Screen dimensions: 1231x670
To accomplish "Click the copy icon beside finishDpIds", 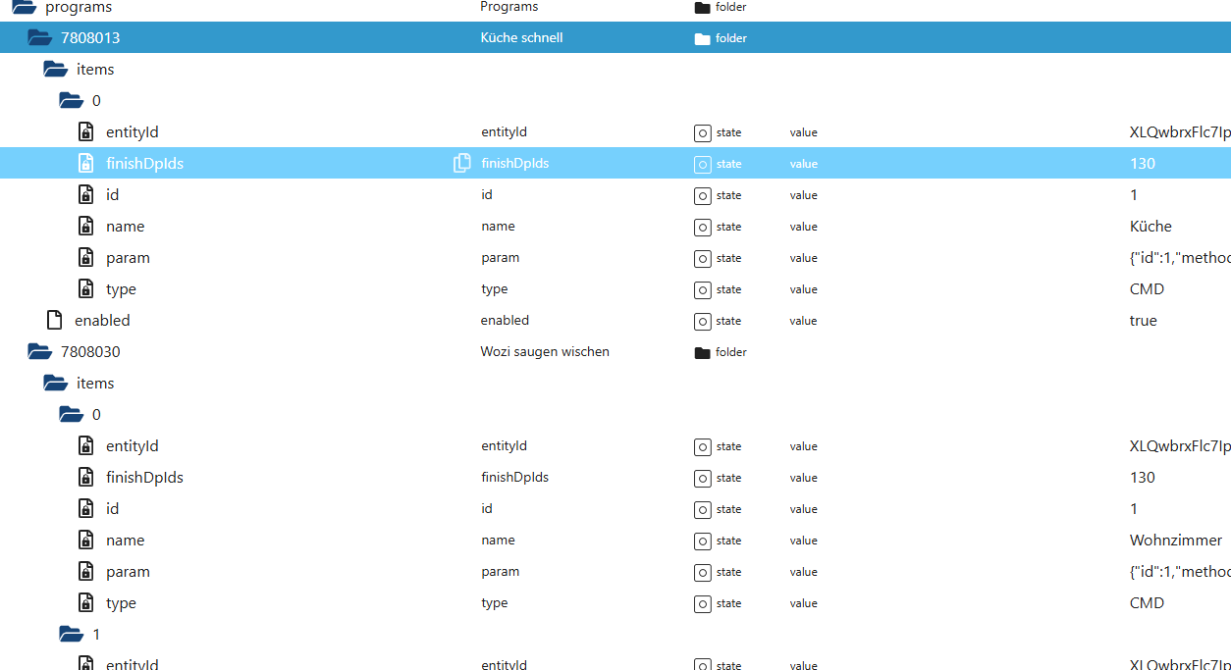I will (x=461, y=163).
